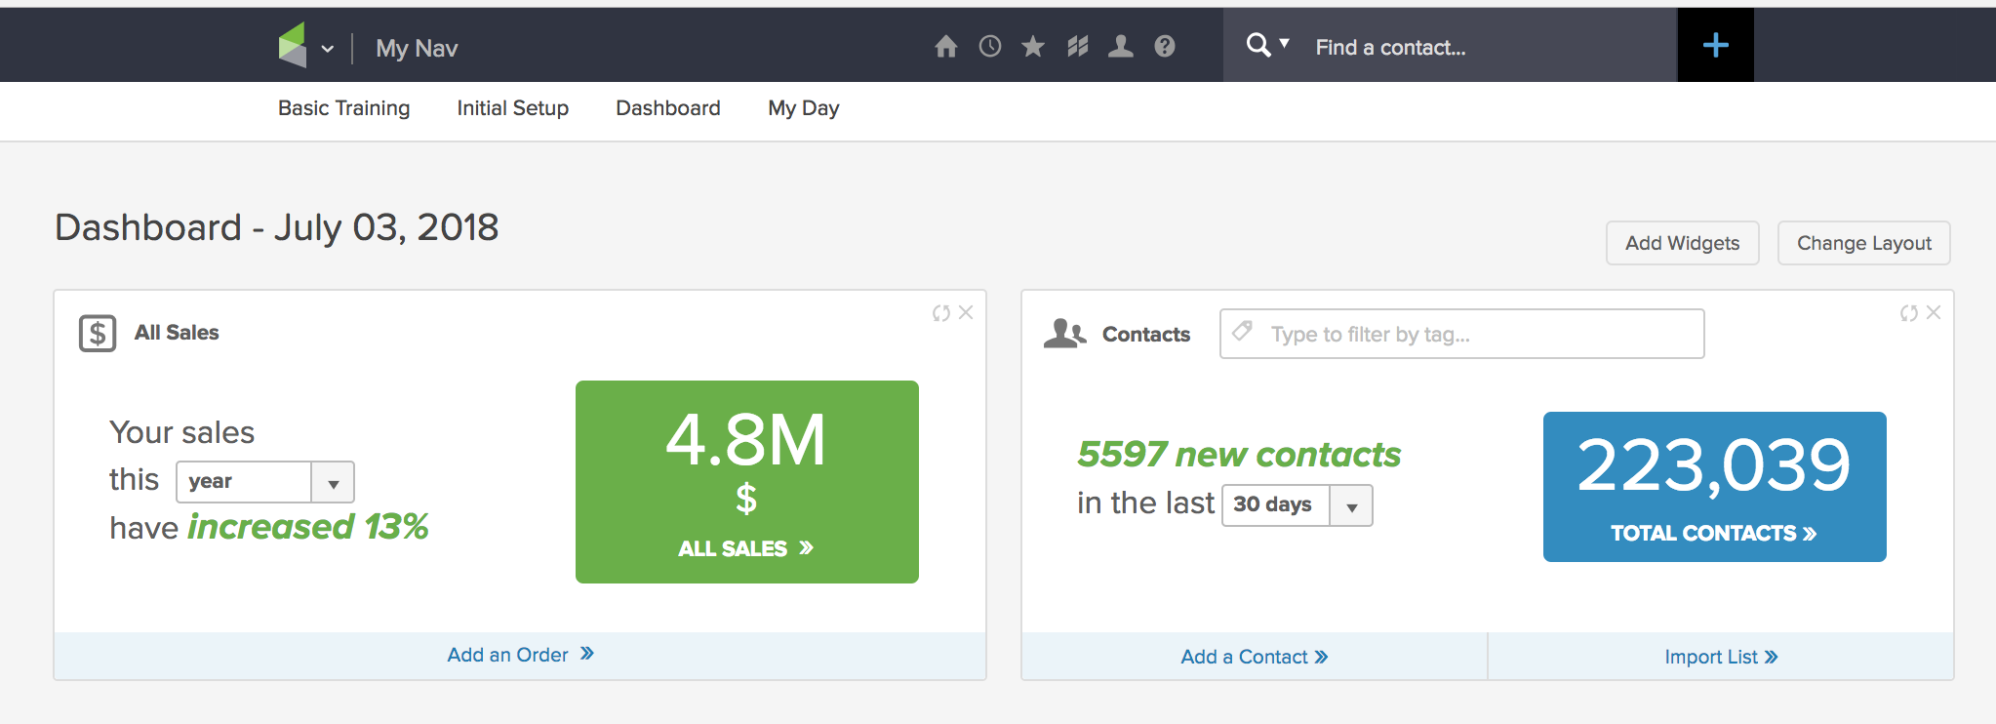Close the All Sales widget
Viewport: 1996px width, 724px height.
pos(966,312)
